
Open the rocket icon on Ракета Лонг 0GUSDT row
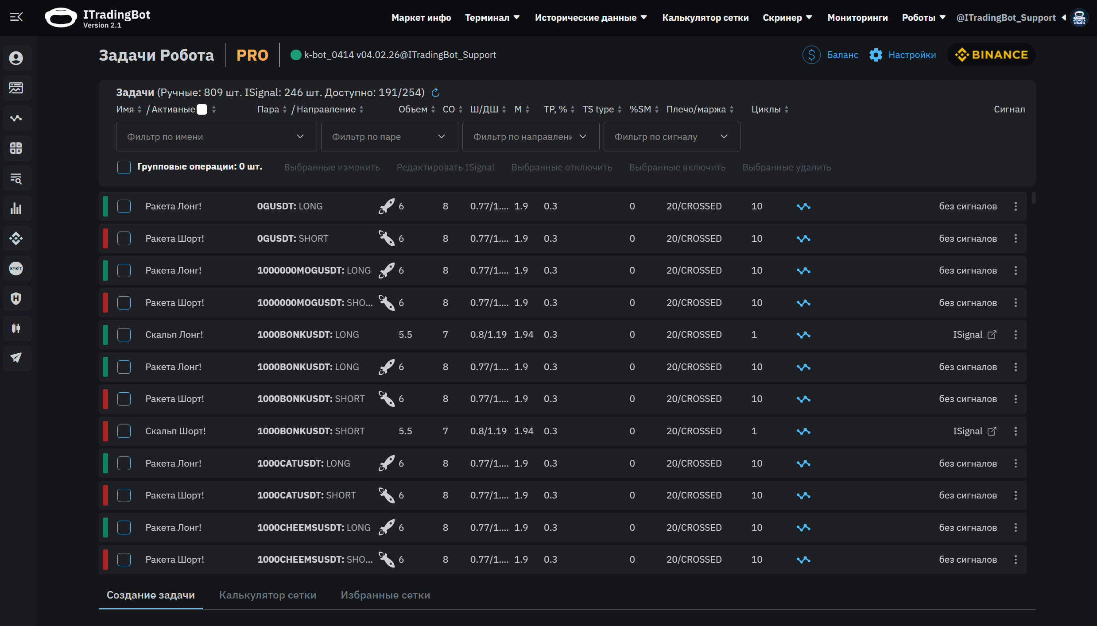[x=387, y=206]
